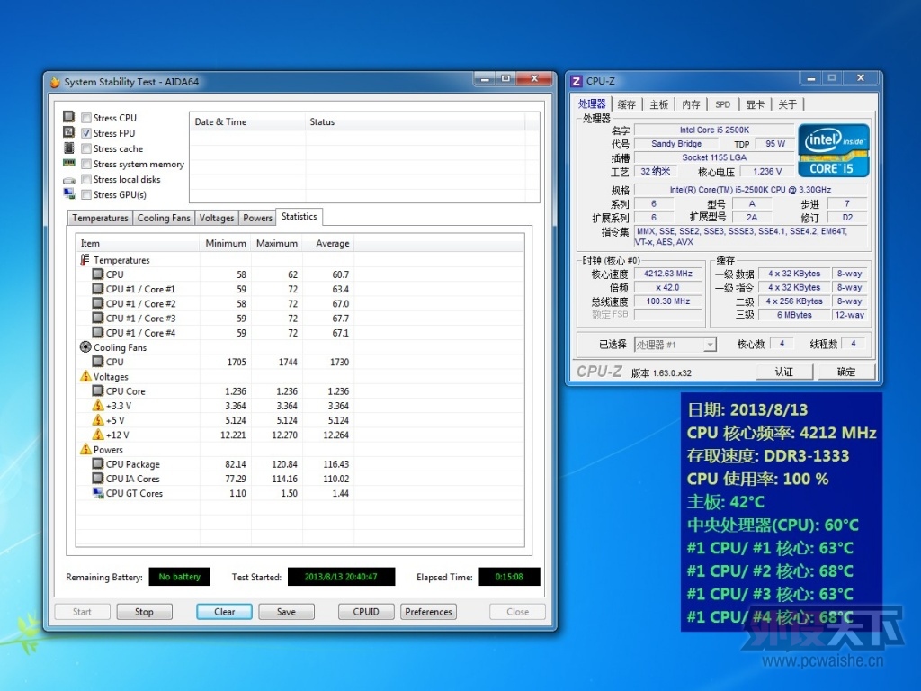The width and height of the screenshot is (921, 691).
Task: Open the 内存 tab in CPU-Z
Action: [x=691, y=104]
